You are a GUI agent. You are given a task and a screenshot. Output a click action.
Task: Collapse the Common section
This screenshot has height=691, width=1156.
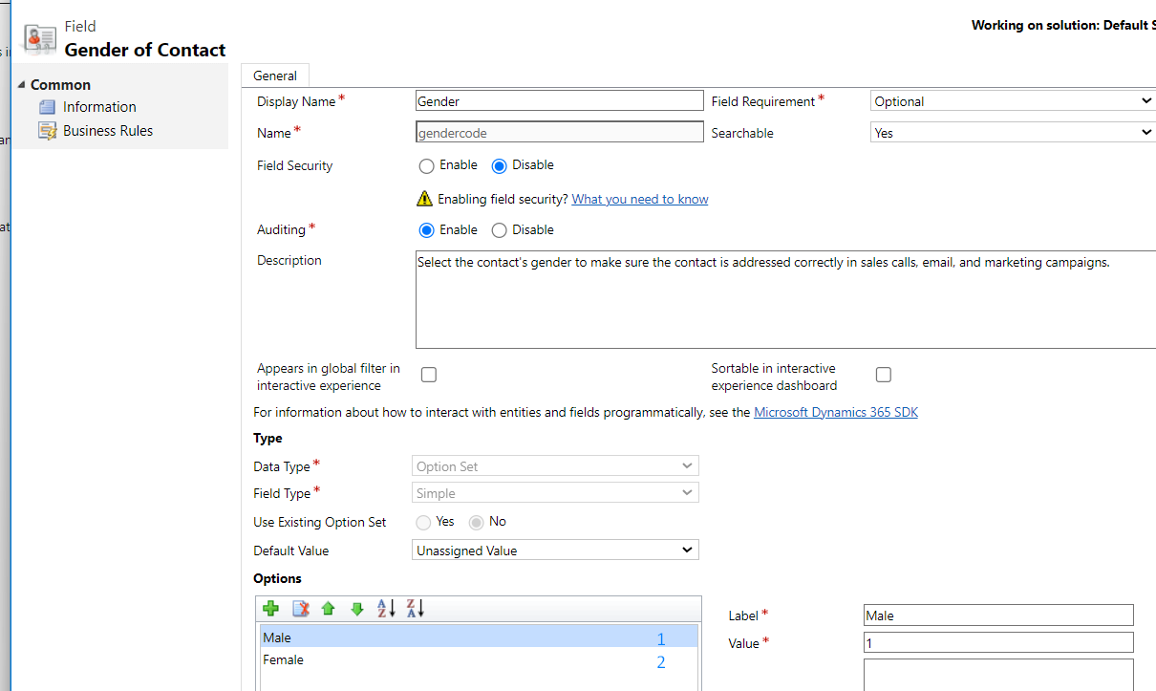click(x=21, y=84)
